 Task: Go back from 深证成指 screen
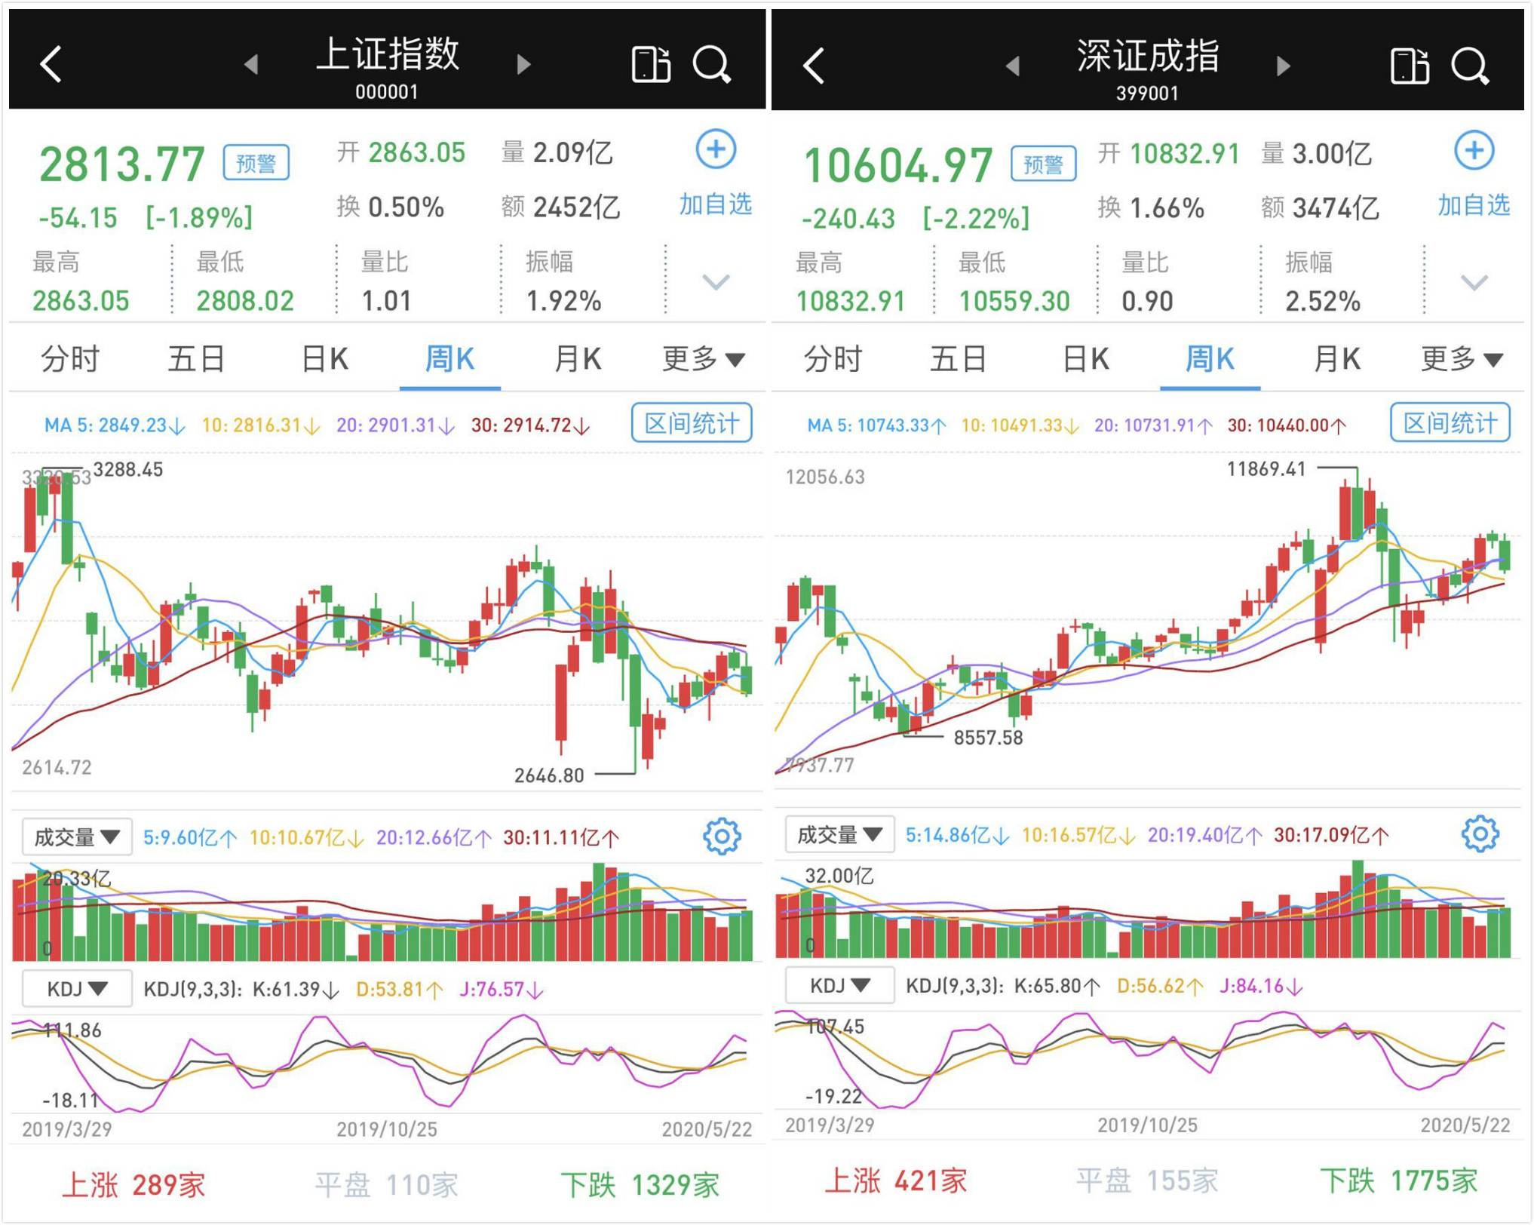(814, 65)
